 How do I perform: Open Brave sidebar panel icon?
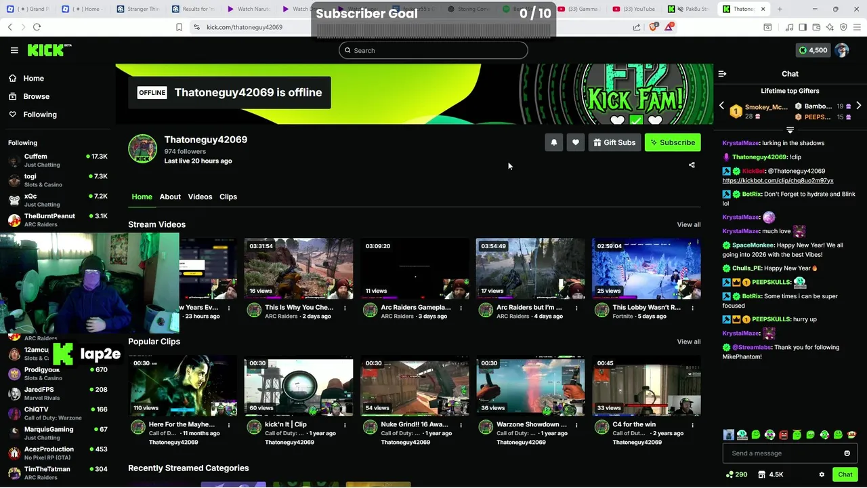point(803,27)
